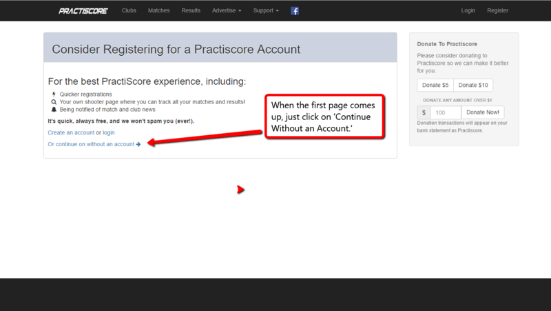Click the Consider Registering page heading
The width and height of the screenshot is (551, 311).
tap(176, 49)
